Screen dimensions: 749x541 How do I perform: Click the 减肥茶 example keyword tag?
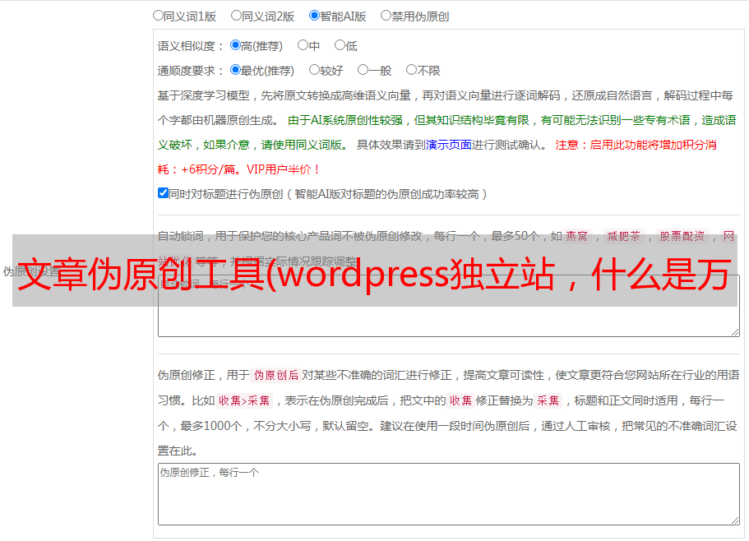(624, 236)
